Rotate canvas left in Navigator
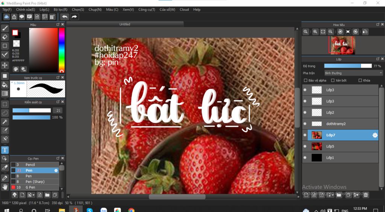The height and width of the screenshot is (212, 385). tap(340, 32)
